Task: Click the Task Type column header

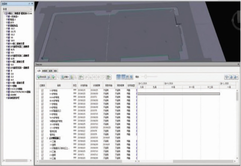Action: click(131, 85)
